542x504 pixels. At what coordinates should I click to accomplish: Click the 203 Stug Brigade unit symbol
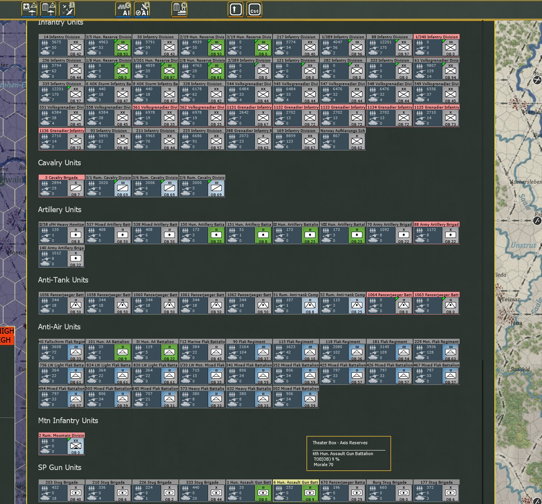(x=76, y=493)
